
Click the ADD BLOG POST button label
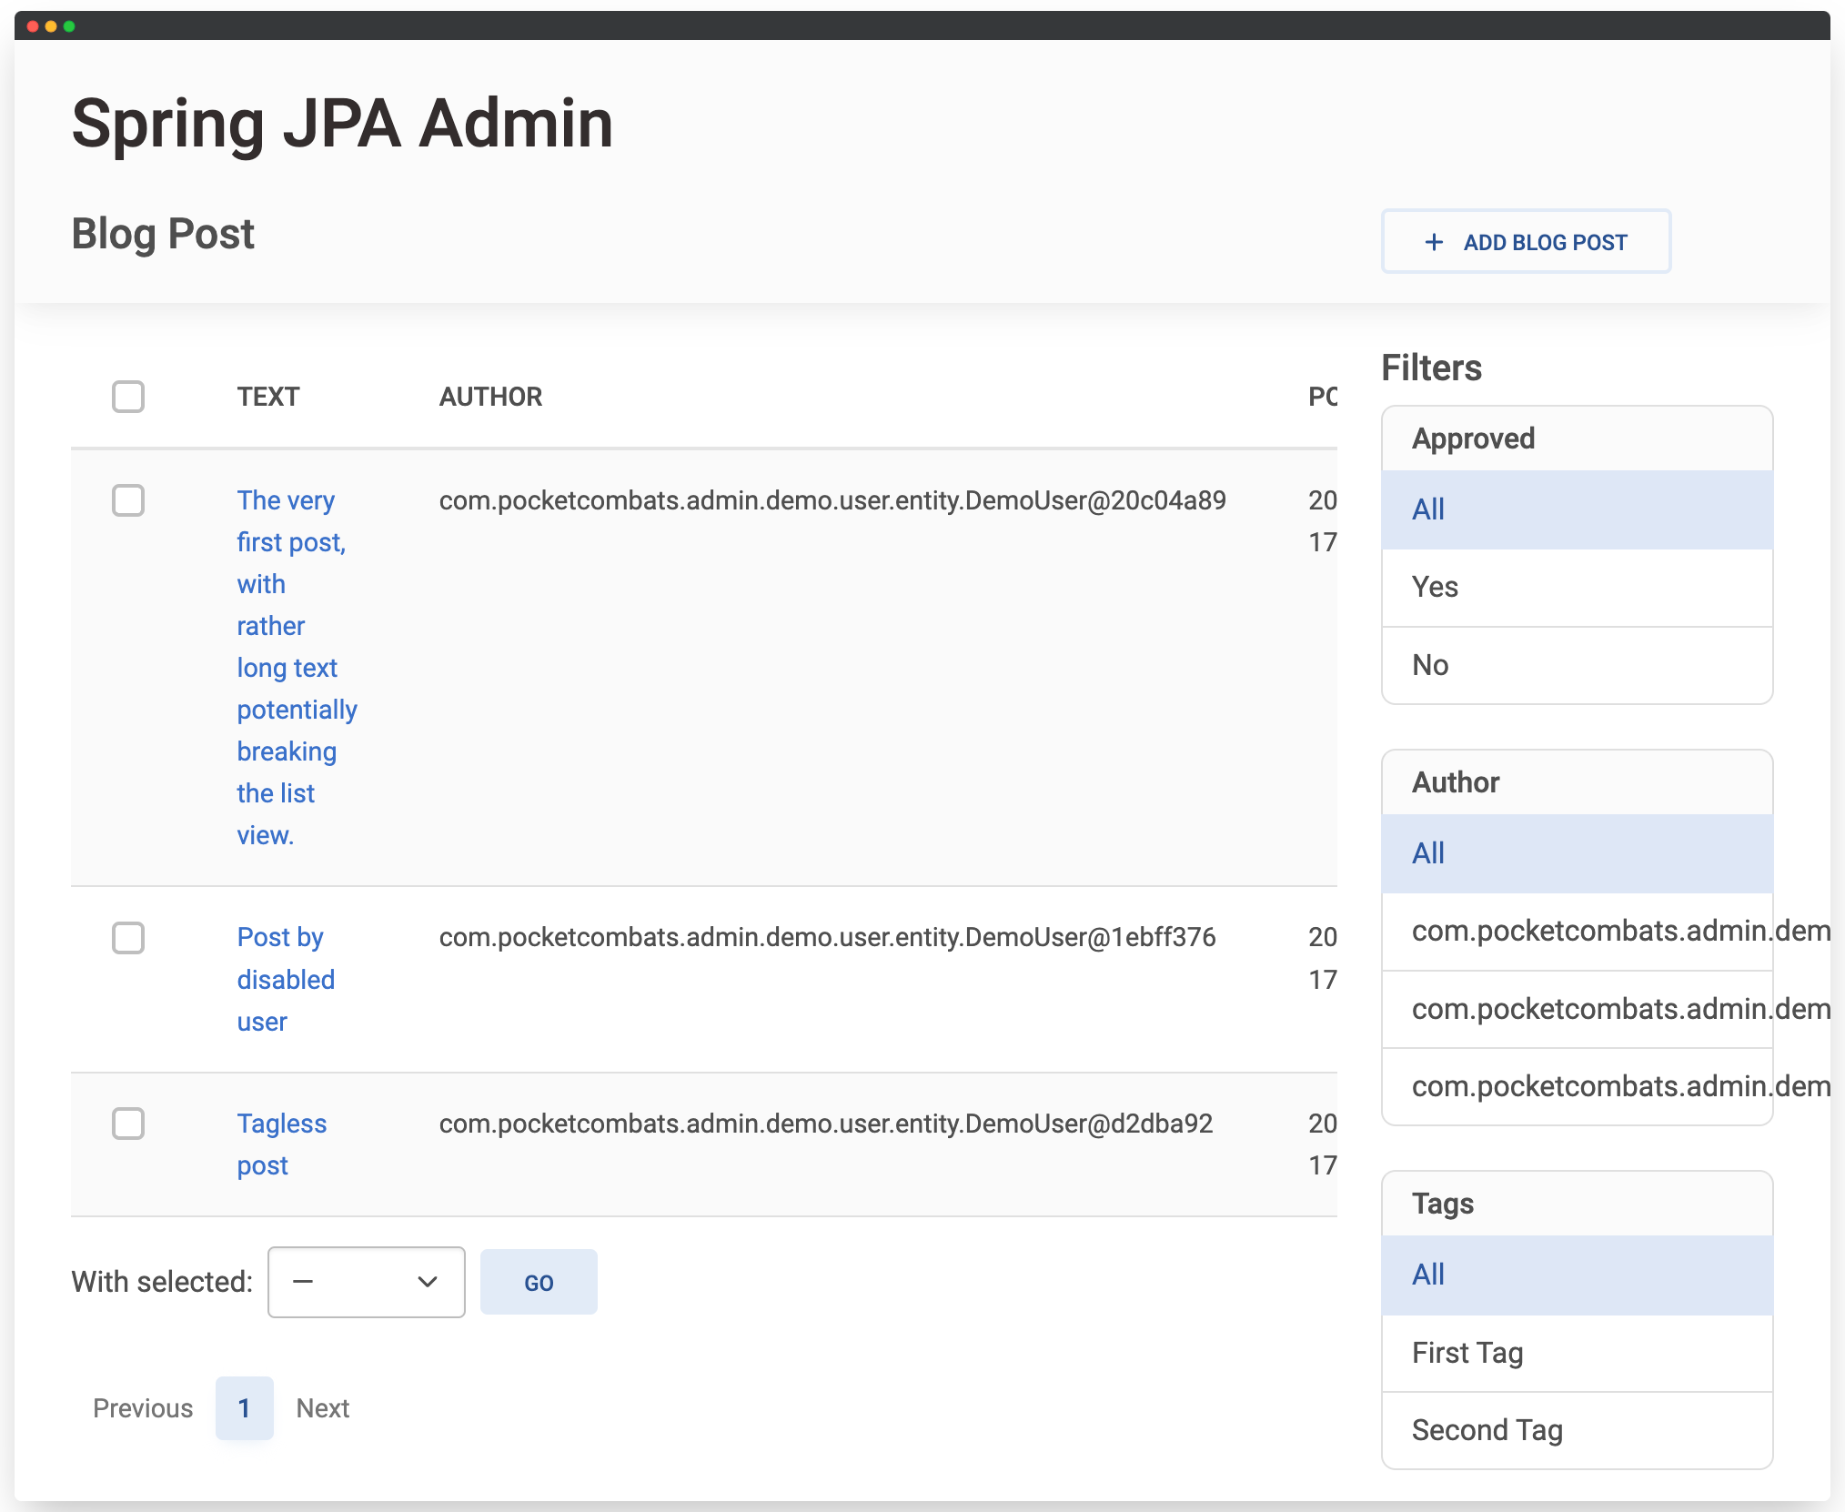[1545, 242]
